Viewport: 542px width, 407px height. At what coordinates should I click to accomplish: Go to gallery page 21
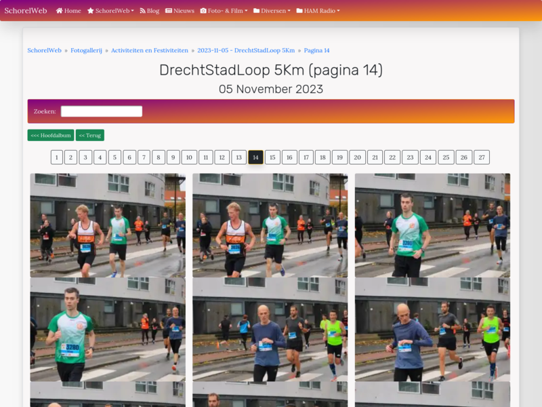click(x=375, y=157)
